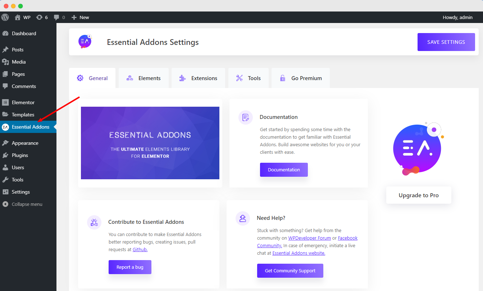Click the Posts pin icon in sidebar
Viewport: 483px width, 291px height.
point(5,50)
